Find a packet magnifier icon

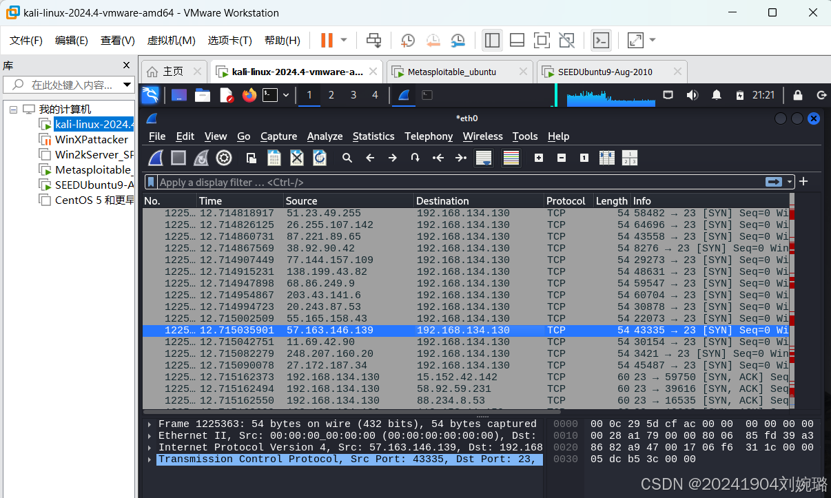(347, 158)
